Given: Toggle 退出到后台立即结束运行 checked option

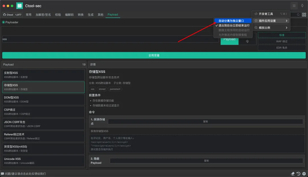Looking at the screenshot, I should tap(233, 26).
